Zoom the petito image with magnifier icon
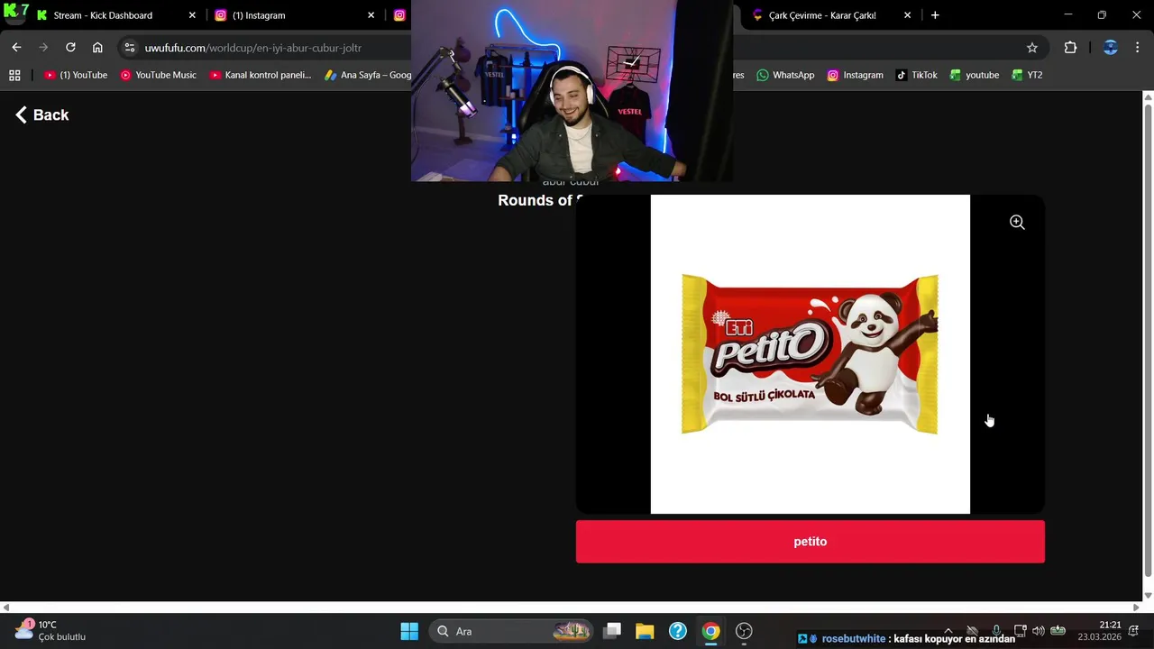1154x649 pixels. 1017,223
